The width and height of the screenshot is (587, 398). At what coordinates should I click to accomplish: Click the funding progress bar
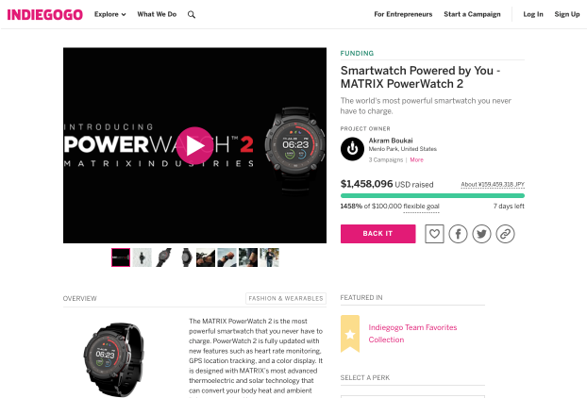[432, 195]
